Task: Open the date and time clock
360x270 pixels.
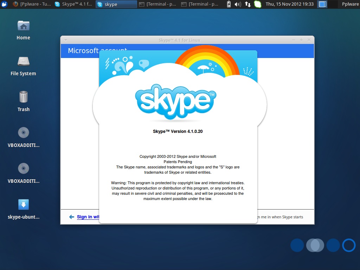Action: 290,4
